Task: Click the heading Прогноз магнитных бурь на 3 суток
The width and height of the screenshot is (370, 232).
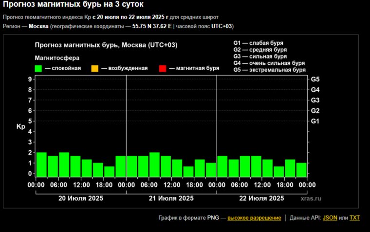Action: [73, 4]
